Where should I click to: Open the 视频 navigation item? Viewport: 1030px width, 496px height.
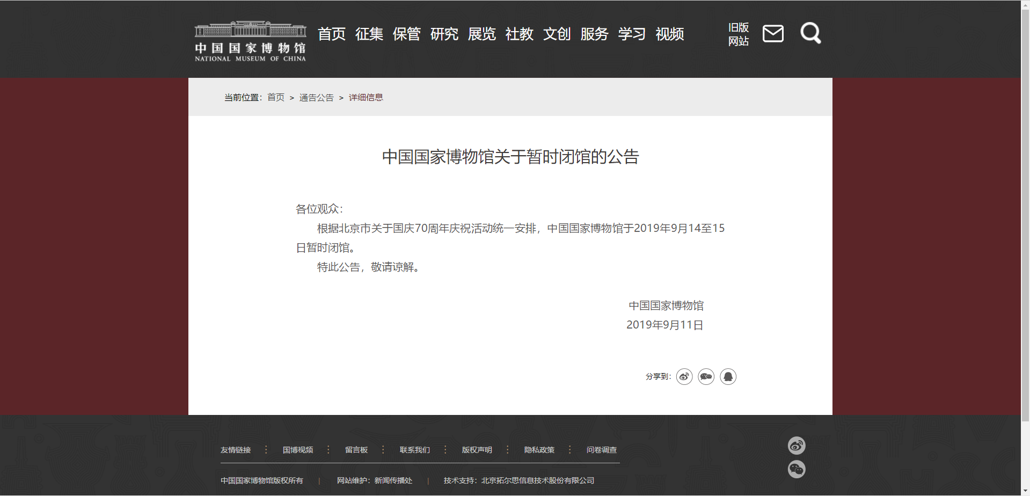(x=670, y=34)
